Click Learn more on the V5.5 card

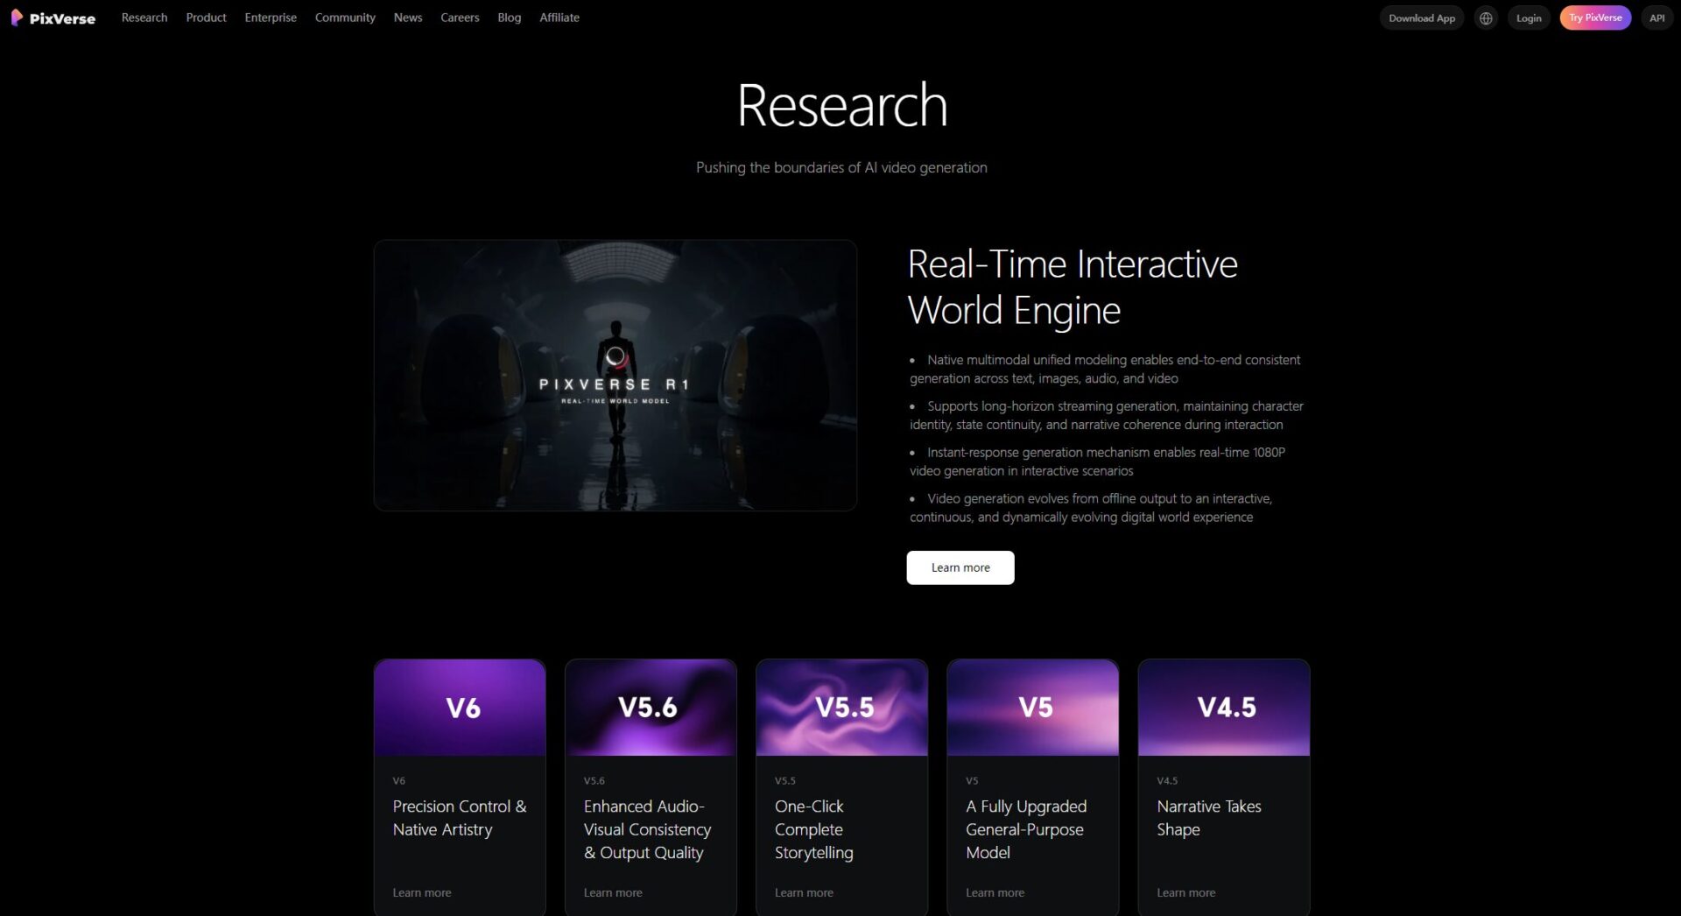pos(804,892)
